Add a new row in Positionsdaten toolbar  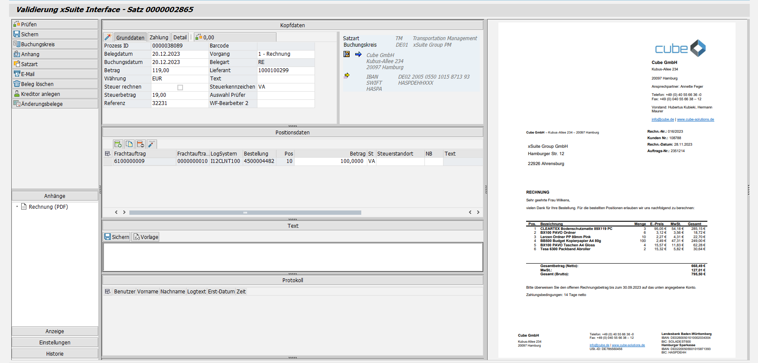118,144
